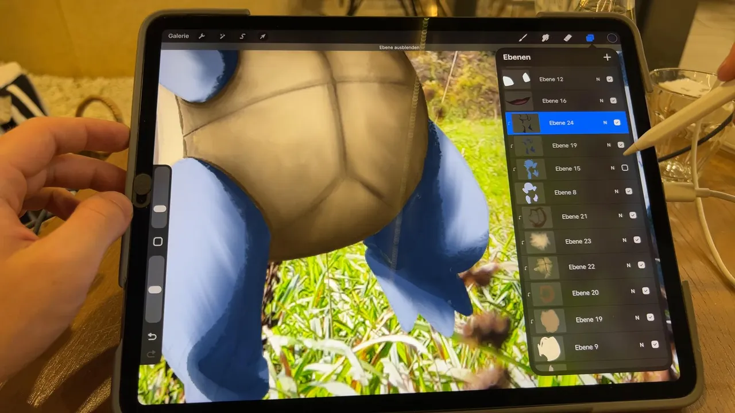
Task: Tap the Ebene 12 layer thumbnail
Action: coord(516,80)
